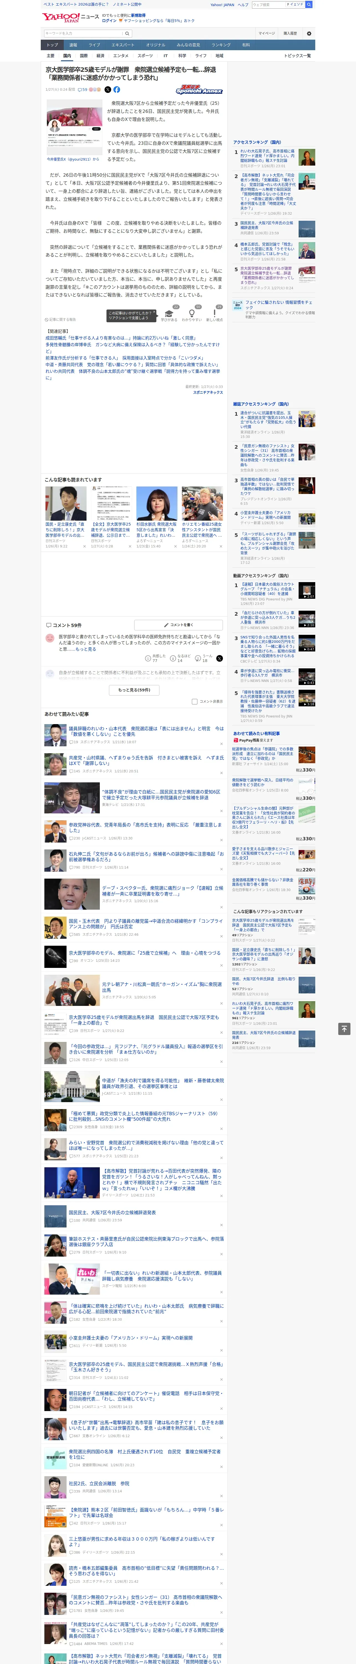The image size is (356, 1664).
Task: Select the 速報 navigation tab
Action: 73,45
